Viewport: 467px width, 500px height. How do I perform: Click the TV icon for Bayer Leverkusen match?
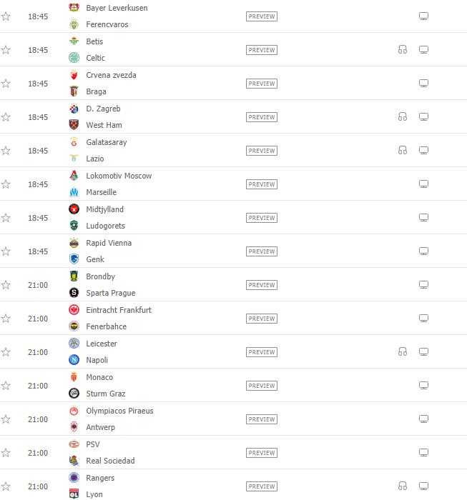[x=423, y=16]
